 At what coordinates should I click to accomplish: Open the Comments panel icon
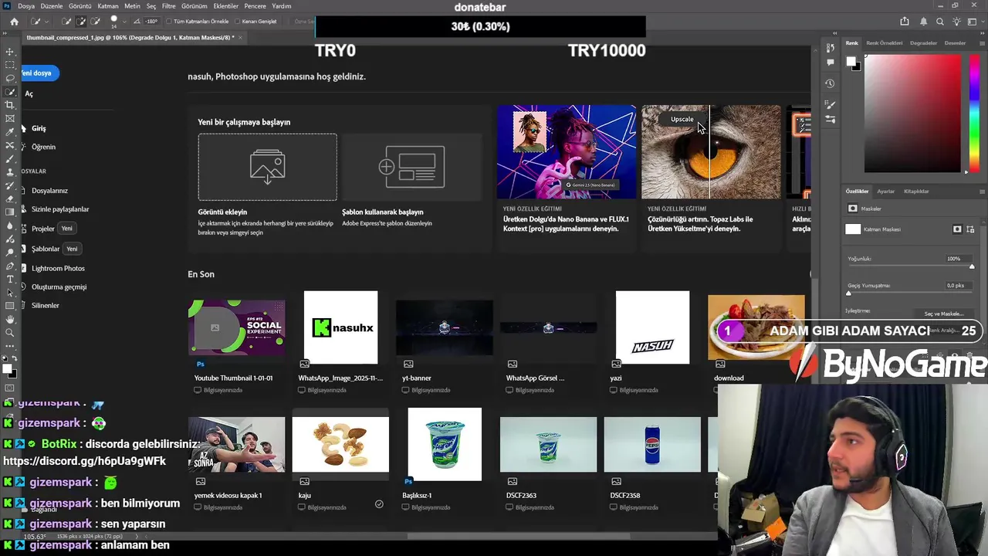831,62
